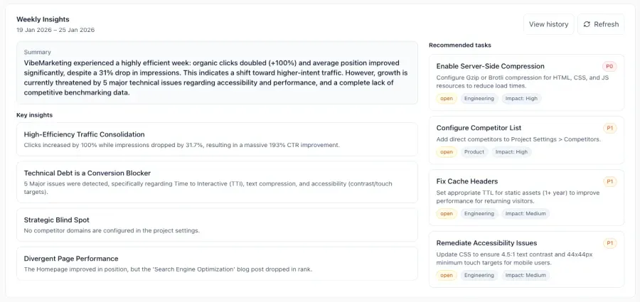This screenshot has height=302, width=640.
Task: Open View history
Action: (548, 24)
